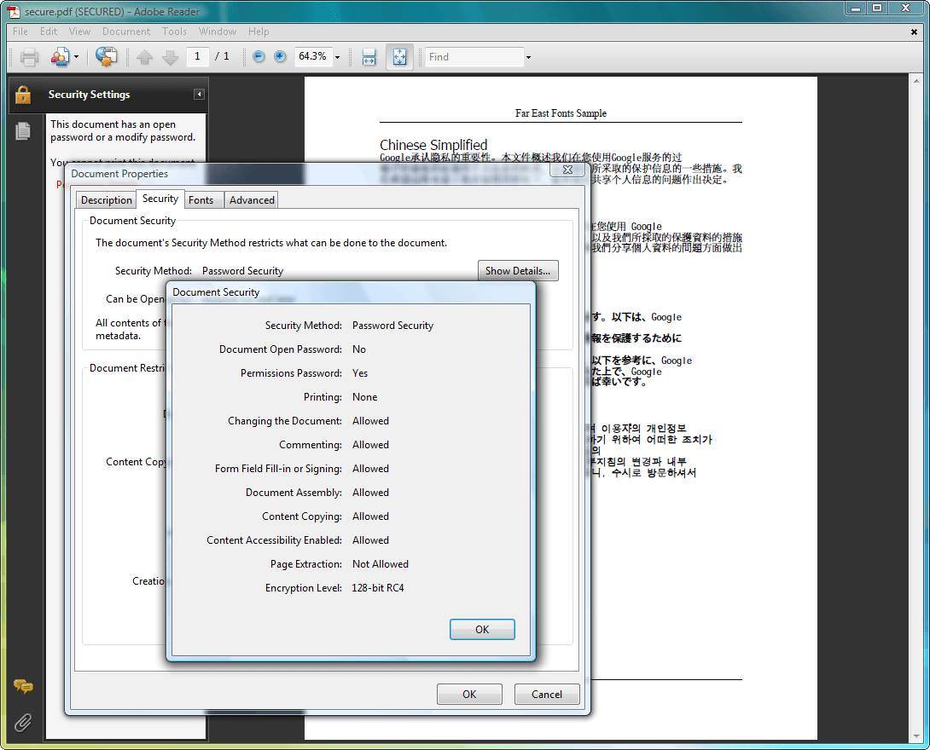
Task: Click 'Far East Fonts Sample' page header
Action: (x=561, y=113)
